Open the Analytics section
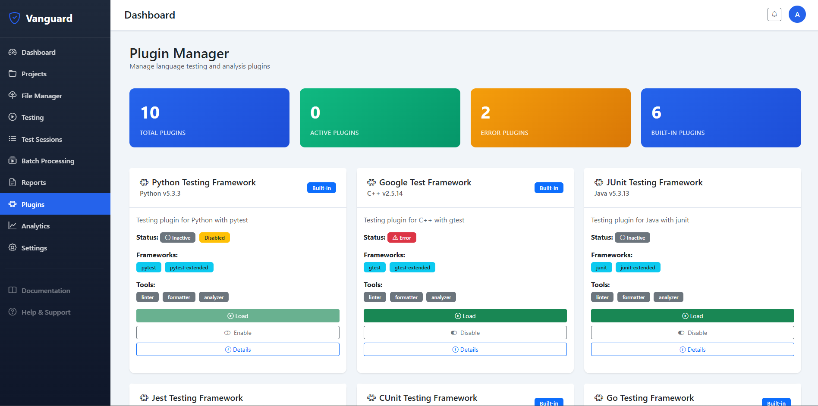 [35, 226]
